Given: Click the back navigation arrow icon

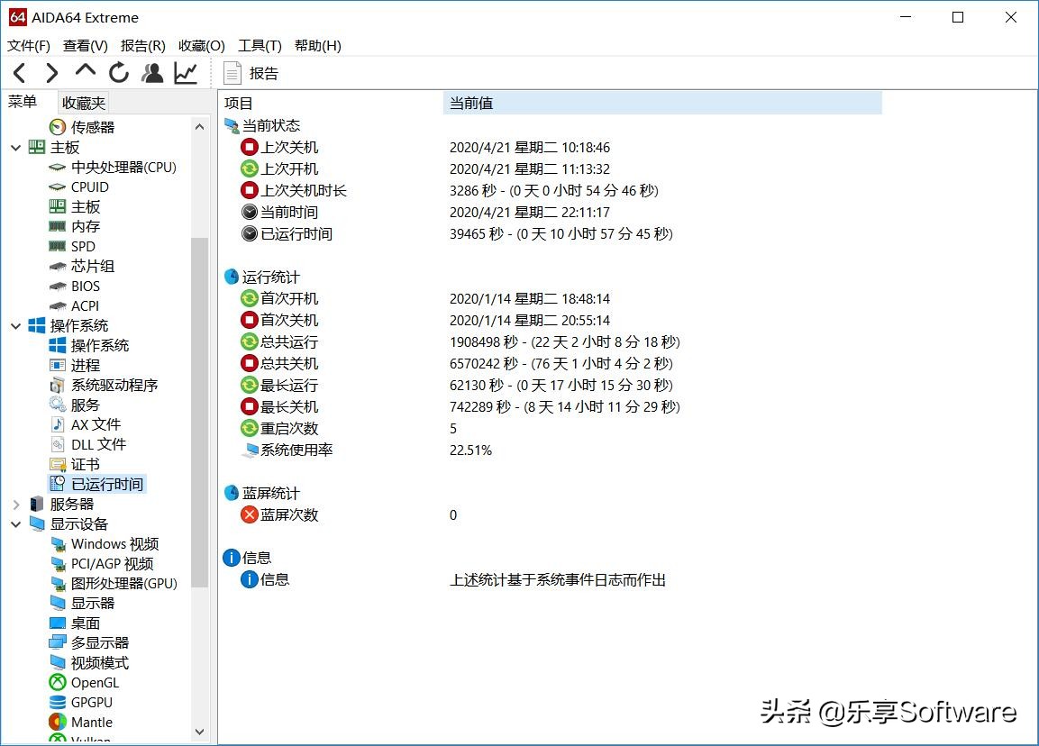Looking at the screenshot, I should pos(19,73).
